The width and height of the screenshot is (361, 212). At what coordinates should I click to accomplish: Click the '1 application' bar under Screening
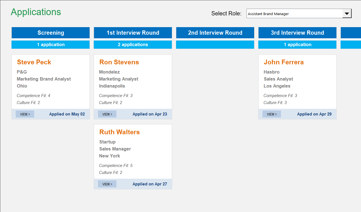50,44
